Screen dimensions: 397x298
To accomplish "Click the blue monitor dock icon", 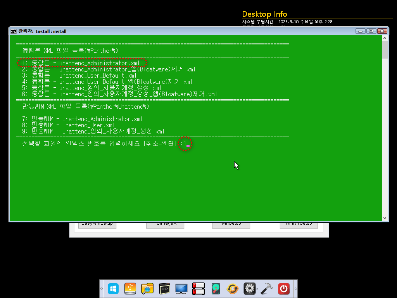I will click(181, 289).
